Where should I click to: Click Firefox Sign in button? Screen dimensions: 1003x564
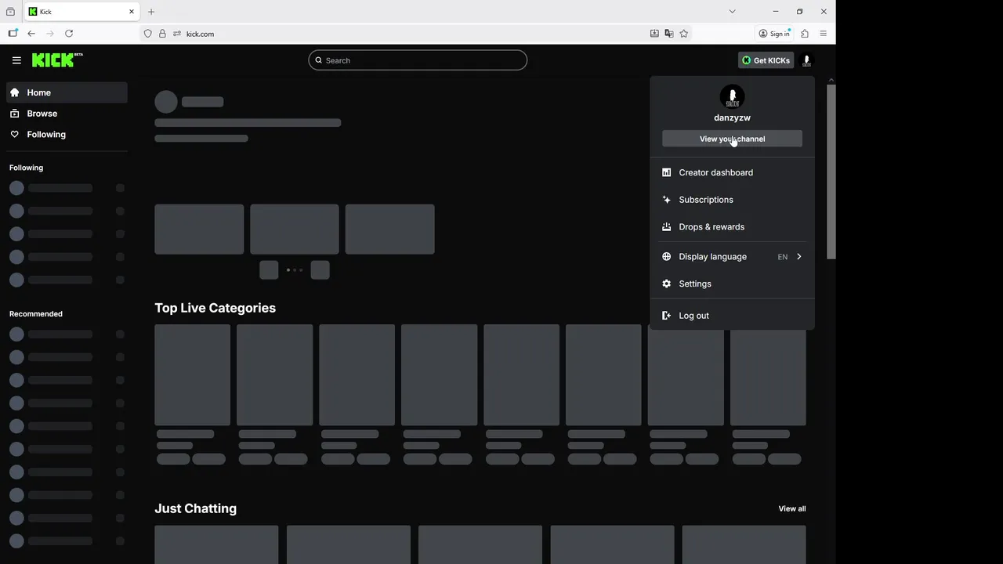point(774,34)
